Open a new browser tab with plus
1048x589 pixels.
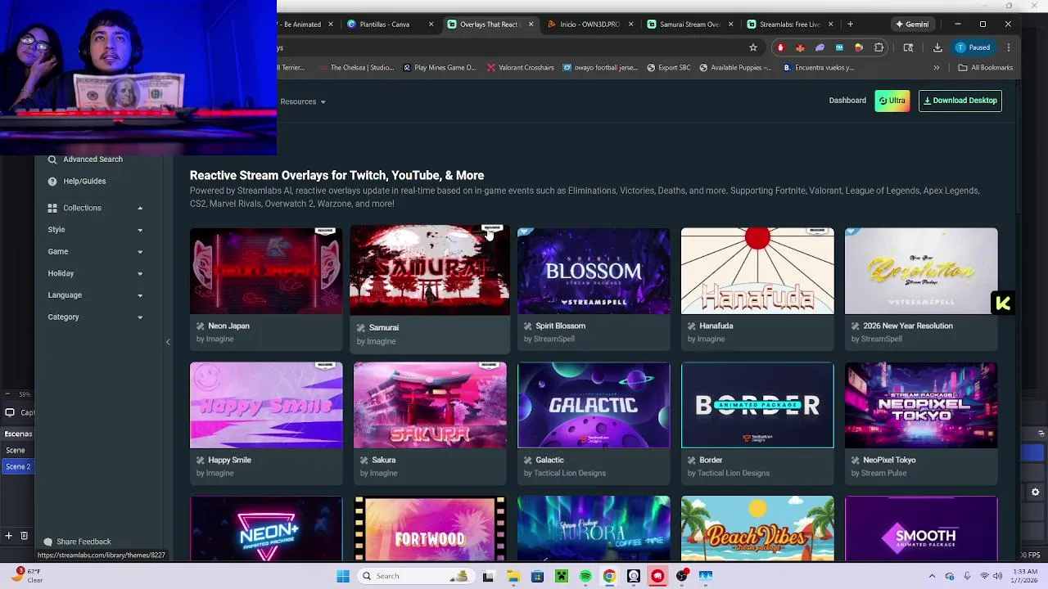tap(850, 25)
